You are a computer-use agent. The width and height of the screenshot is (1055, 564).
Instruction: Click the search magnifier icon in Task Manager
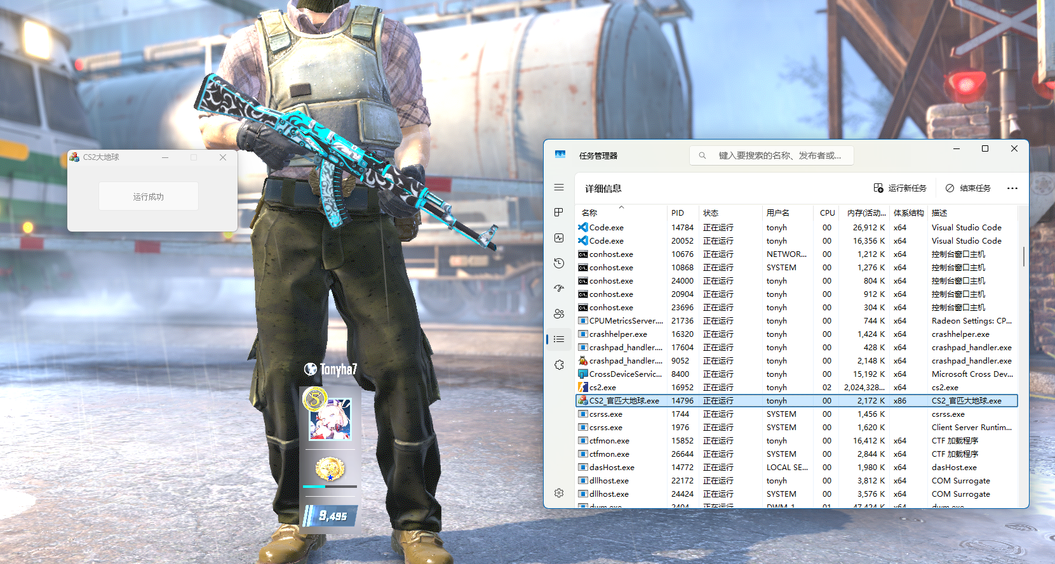tap(702, 155)
